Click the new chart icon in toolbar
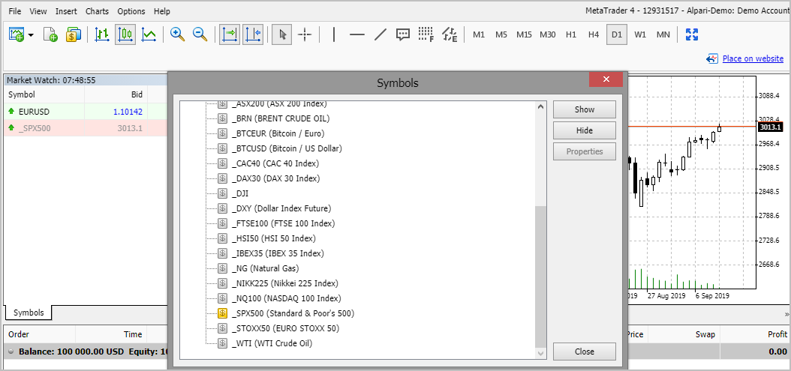Screen dimensions: 791x371 coord(17,34)
